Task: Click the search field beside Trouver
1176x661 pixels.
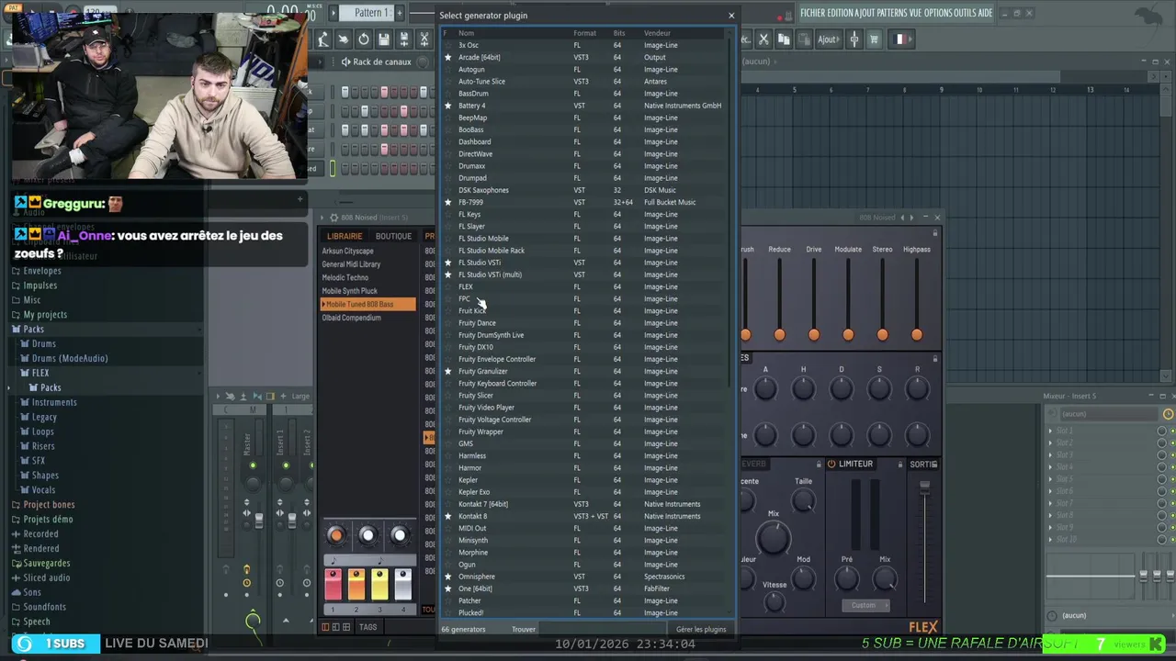Action: pos(602,629)
